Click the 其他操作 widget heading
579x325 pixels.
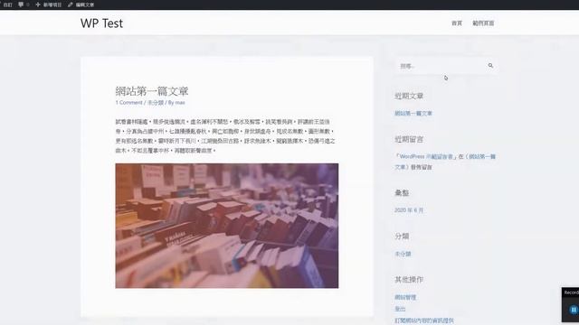[409, 279]
